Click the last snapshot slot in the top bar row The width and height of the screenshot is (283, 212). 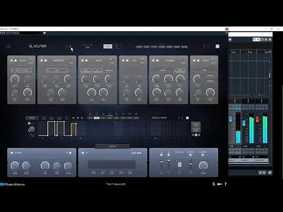[185, 47]
